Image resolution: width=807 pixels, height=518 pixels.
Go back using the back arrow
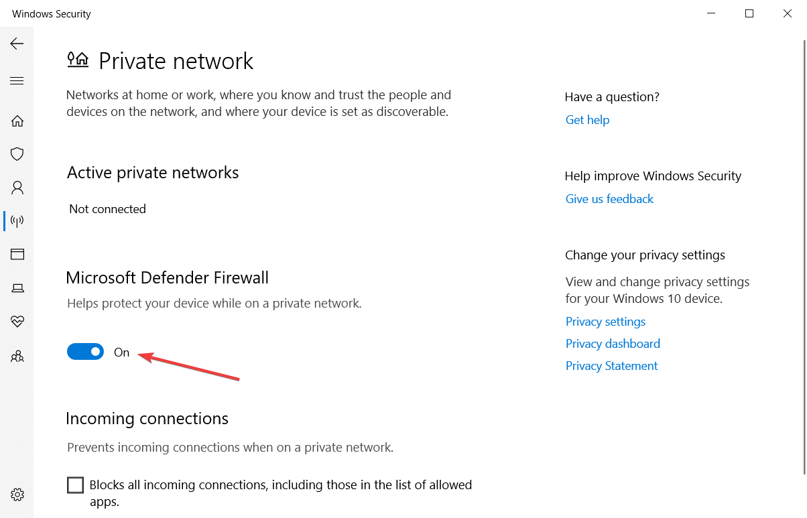[x=17, y=44]
